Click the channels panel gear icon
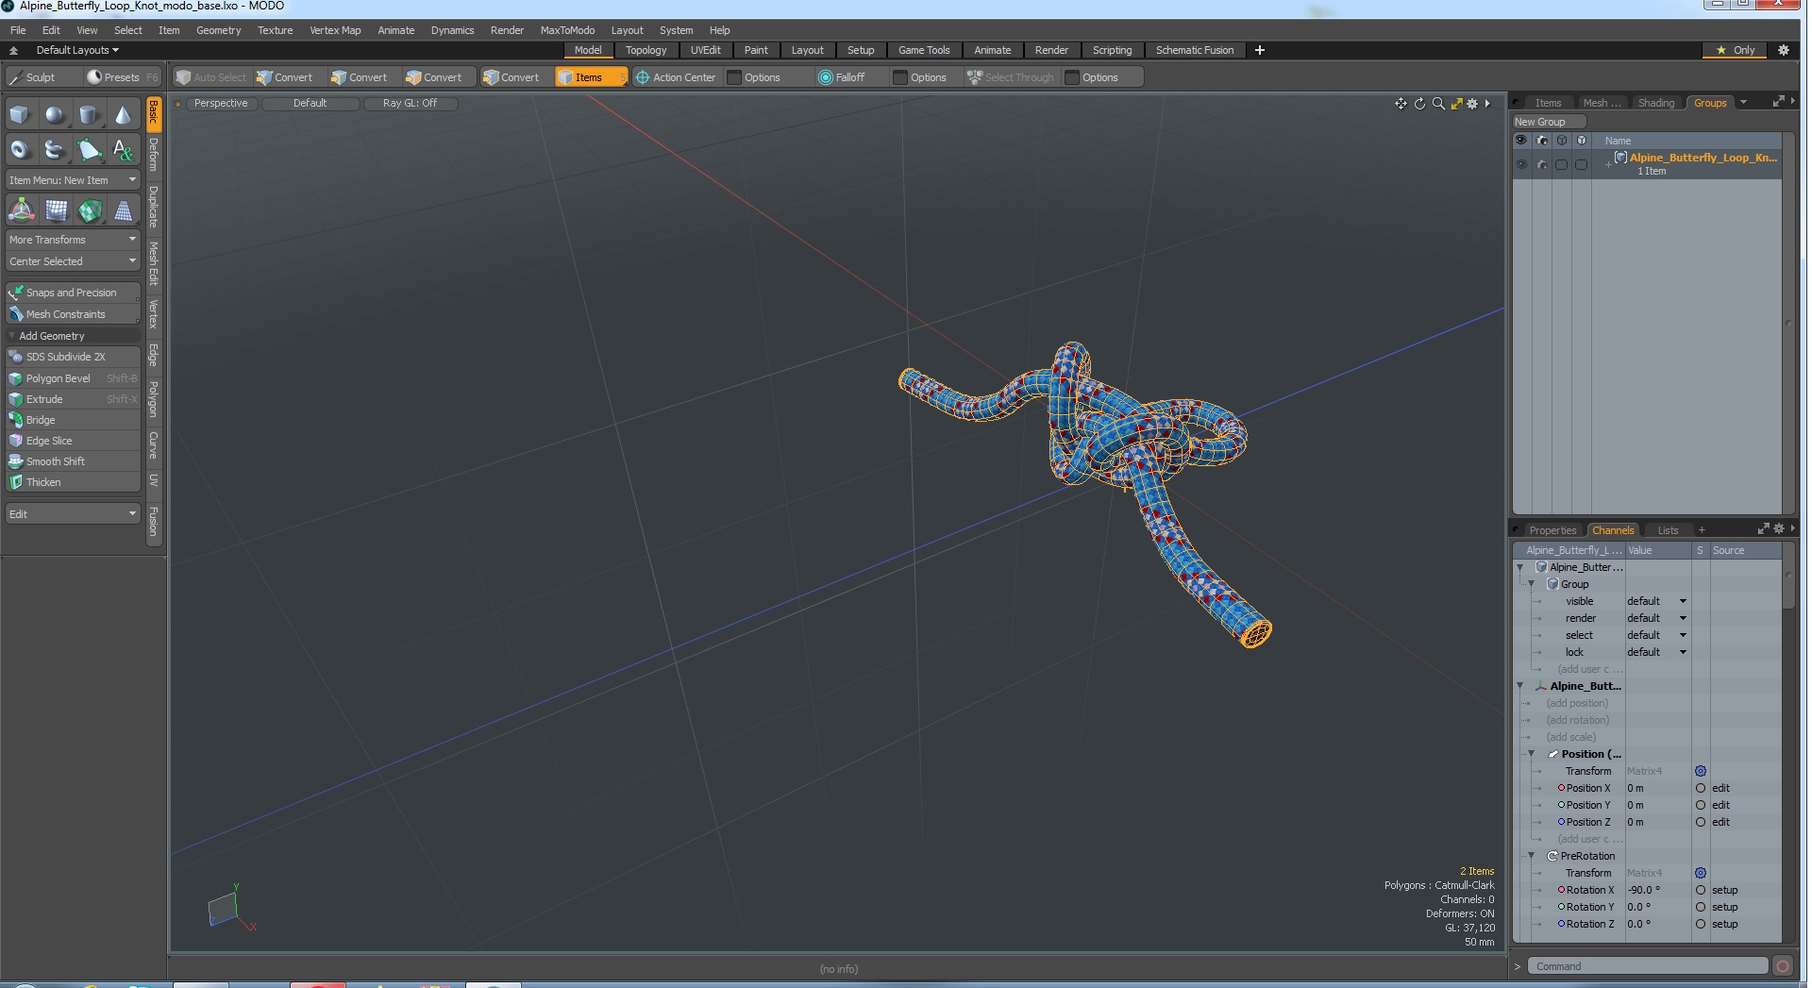This screenshot has height=988, width=1812. [1779, 529]
